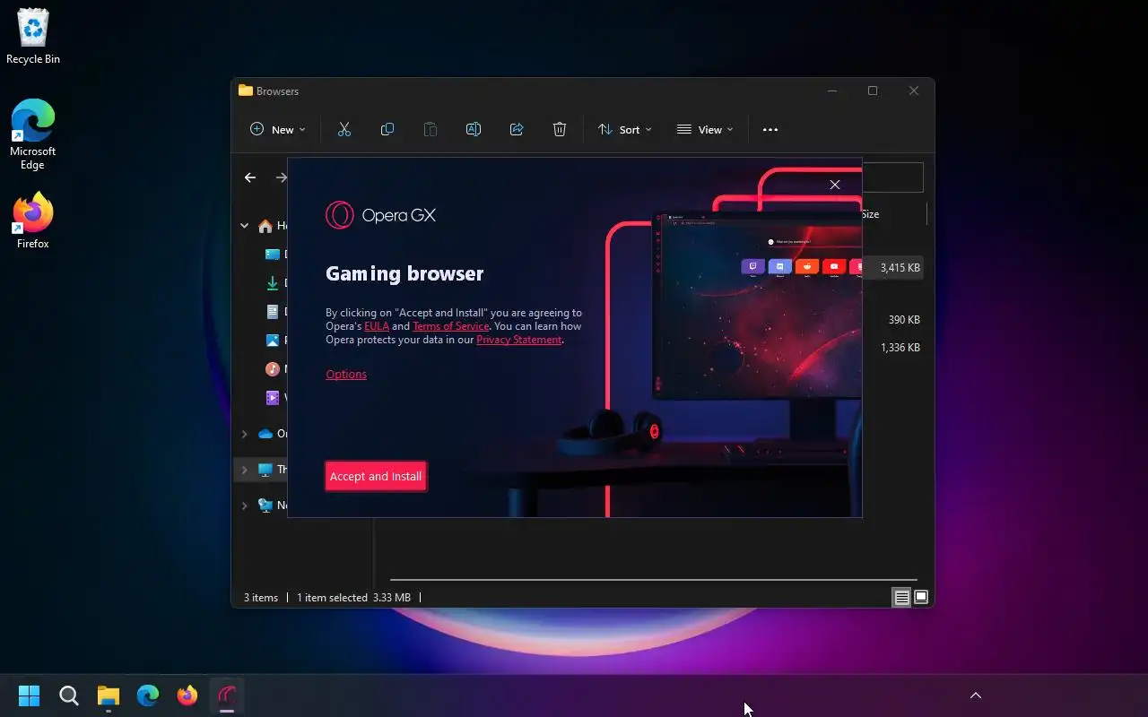Select the This PC monitor icon
The image size is (1148, 717).
click(265, 470)
